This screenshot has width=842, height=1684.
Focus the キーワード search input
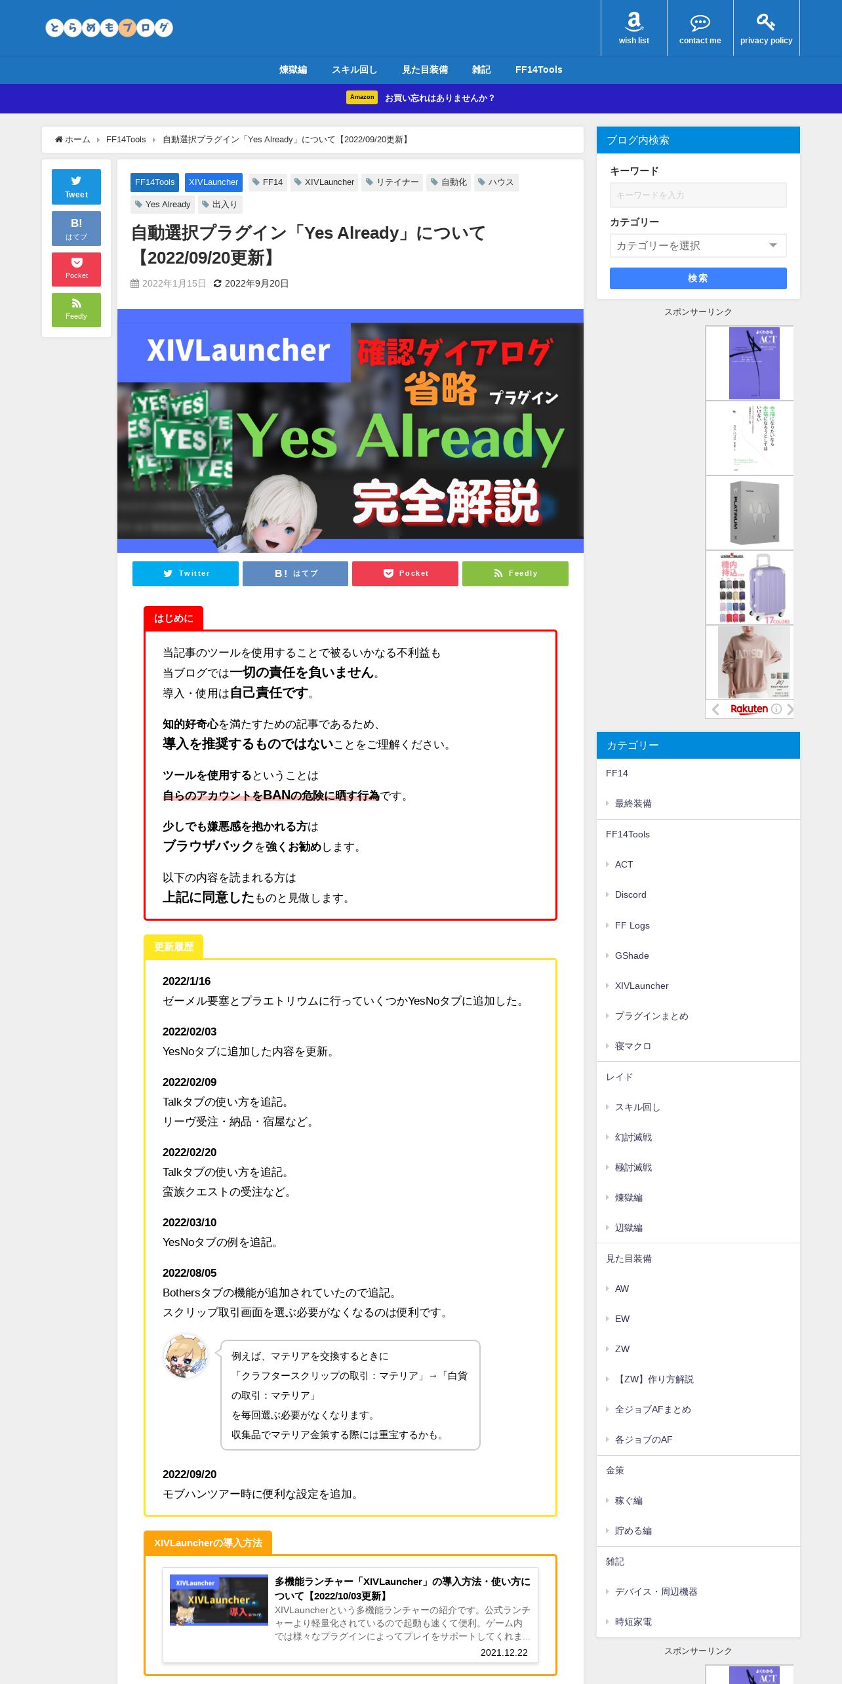coord(698,195)
